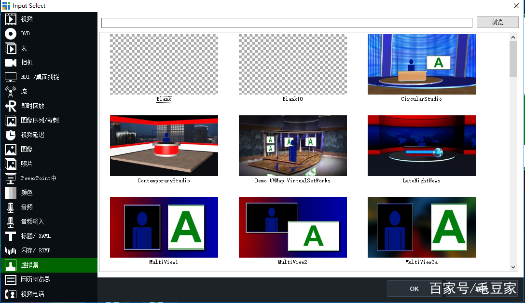Viewport: 525px width, 303px height.
Task: Click the DVD disc icon
Action: point(11,34)
